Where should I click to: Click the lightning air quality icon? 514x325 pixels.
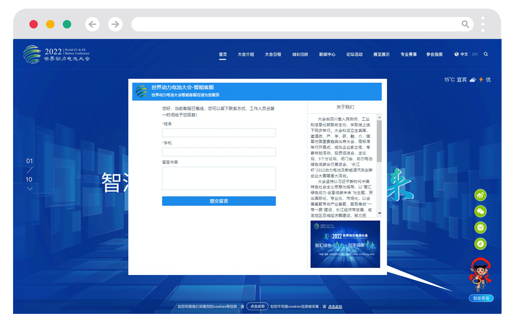pos(481,79)
